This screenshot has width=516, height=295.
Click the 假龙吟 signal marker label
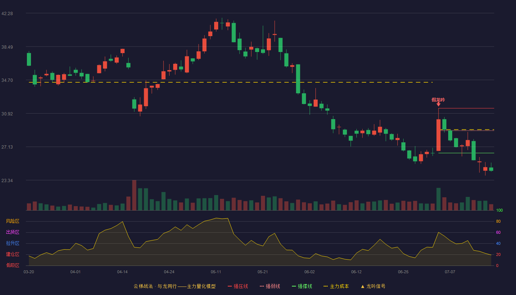pyautogui.click(x=438, y=100)
